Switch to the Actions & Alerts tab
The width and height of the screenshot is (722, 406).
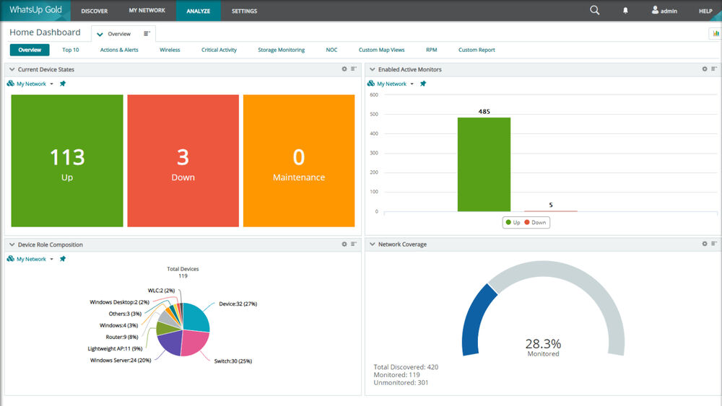tap(119, 50)
